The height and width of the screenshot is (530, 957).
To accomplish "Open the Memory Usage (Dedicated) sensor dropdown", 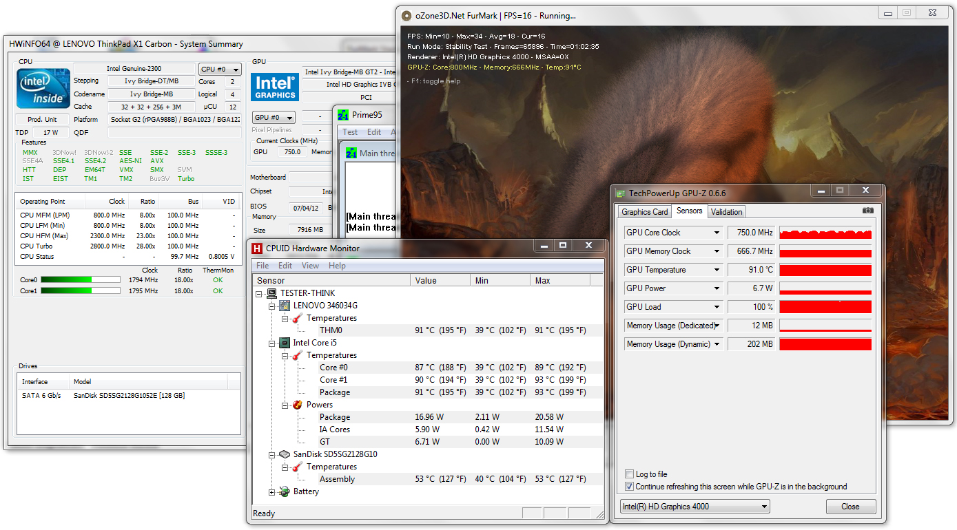I will 717,326.
